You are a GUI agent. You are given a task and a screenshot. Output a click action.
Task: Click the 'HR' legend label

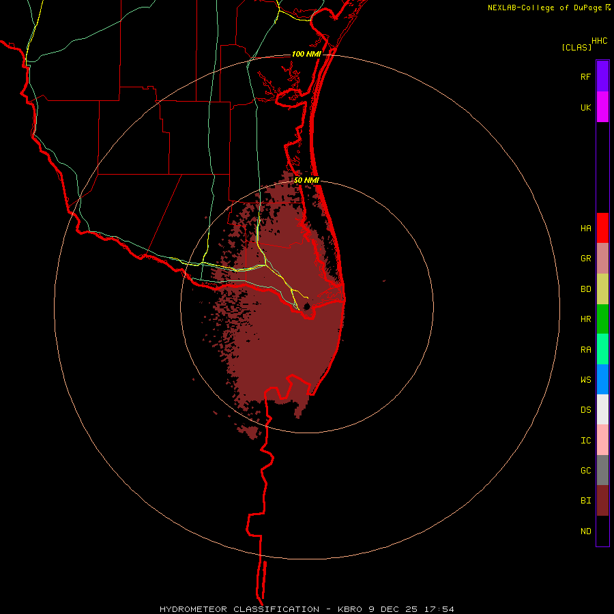585,319
